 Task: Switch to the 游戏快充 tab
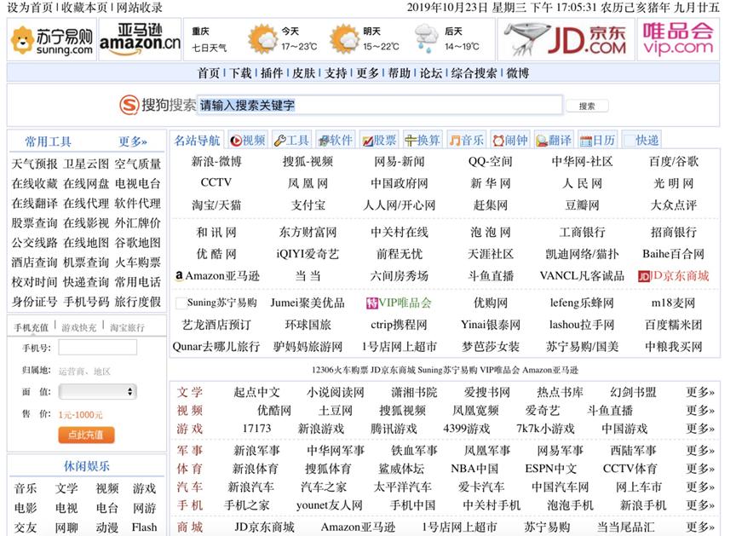79,327
